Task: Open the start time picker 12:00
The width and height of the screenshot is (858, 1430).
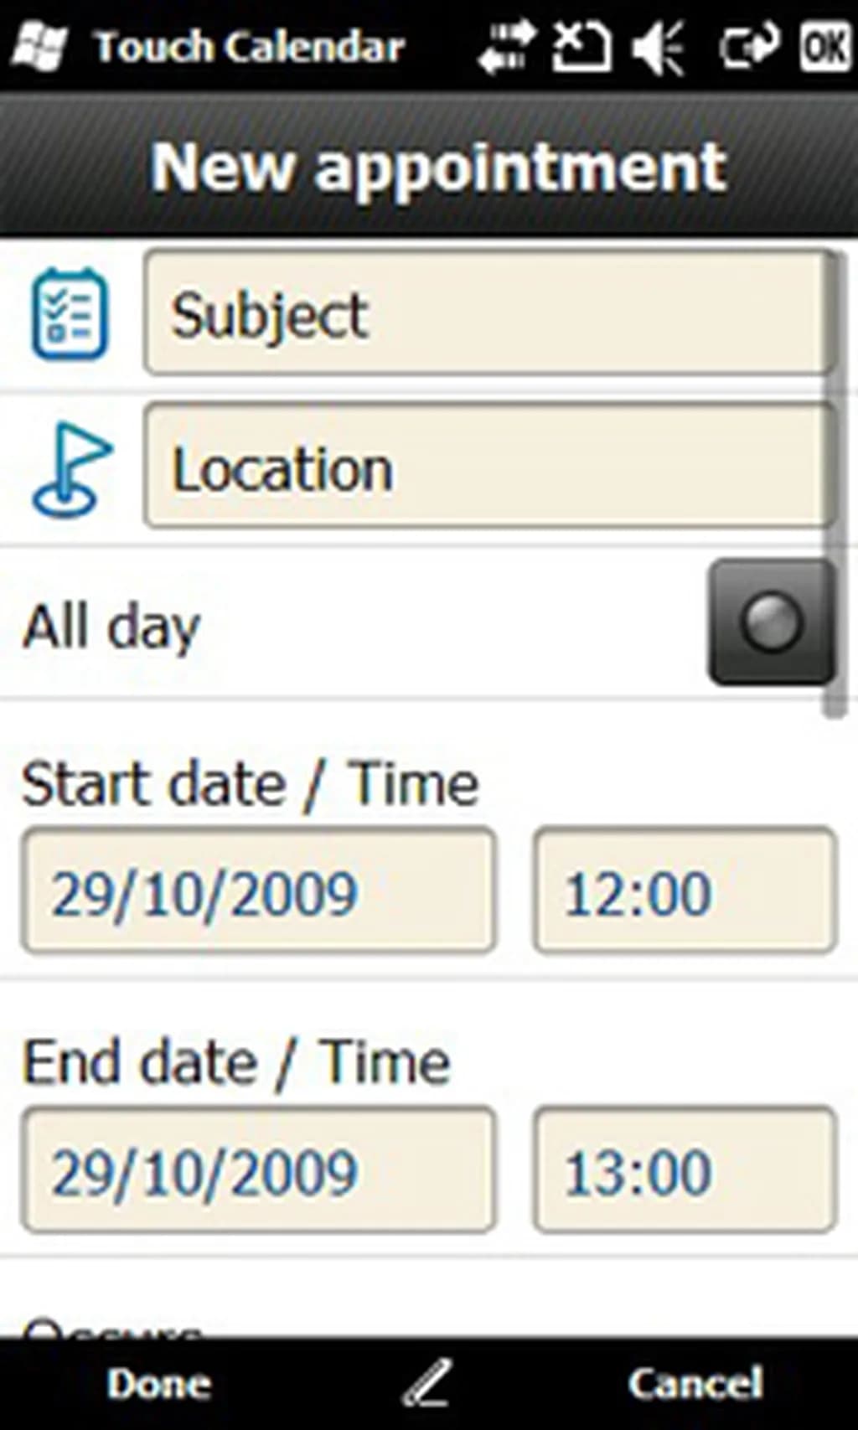Action: [685, 891]
